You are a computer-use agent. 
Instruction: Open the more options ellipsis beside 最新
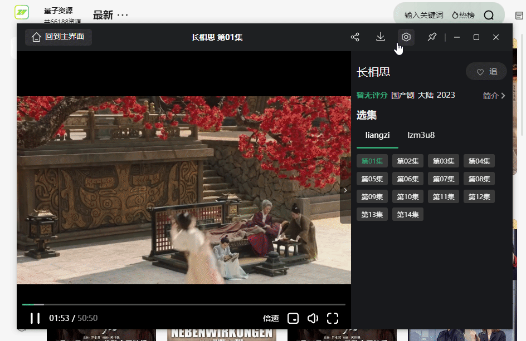123,15
